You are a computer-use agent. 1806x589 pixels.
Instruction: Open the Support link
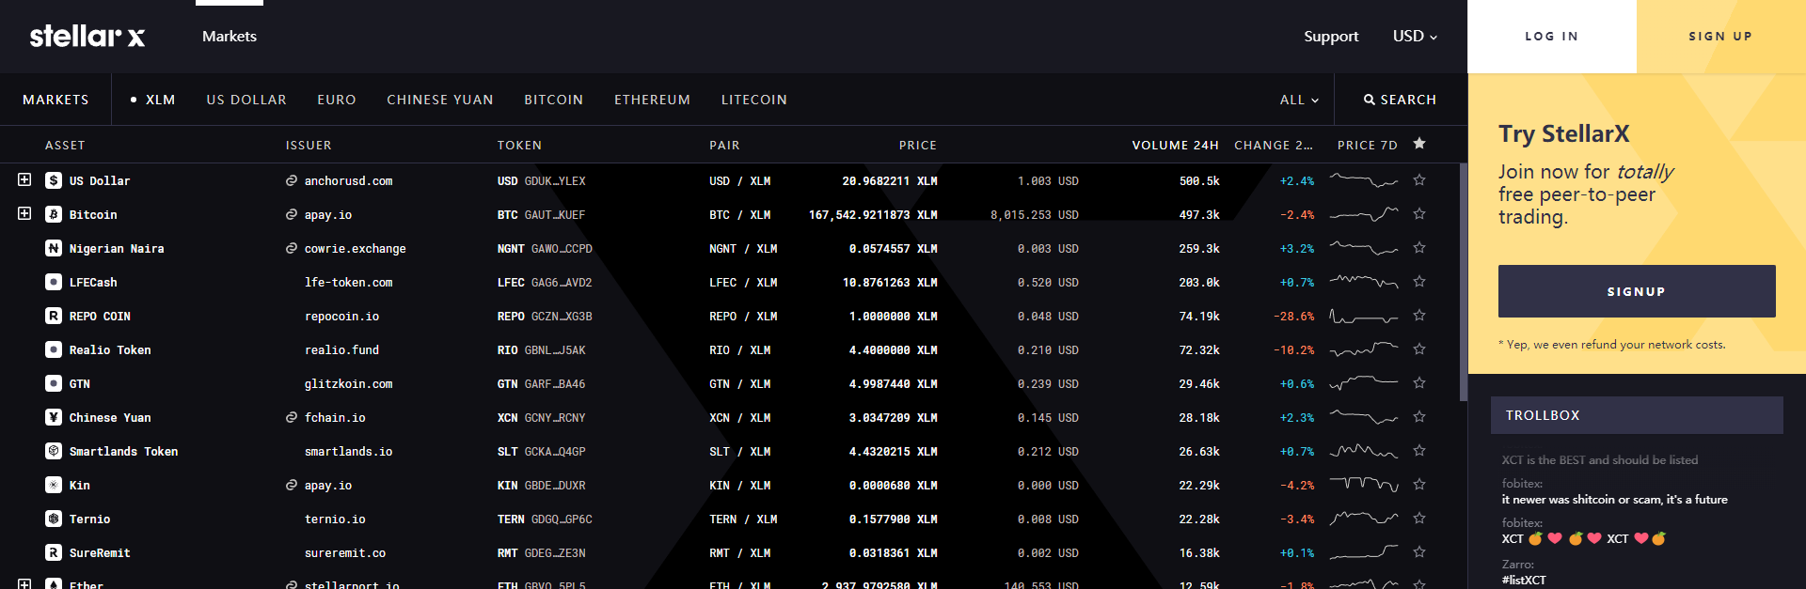click(x=1331, y=36)
